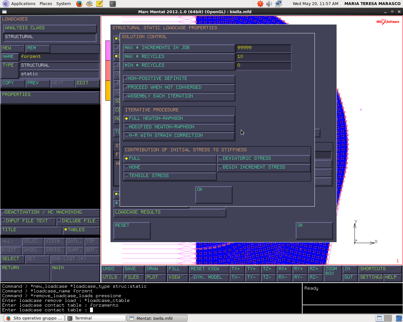Image resolution: width=403 pixels, height=322 pixels.
Task: Open TITLE submenu
Action: pos(31,230)
